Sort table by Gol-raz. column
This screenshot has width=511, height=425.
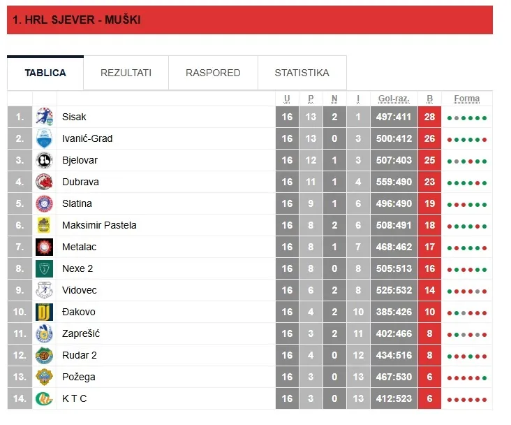point(394,99)
